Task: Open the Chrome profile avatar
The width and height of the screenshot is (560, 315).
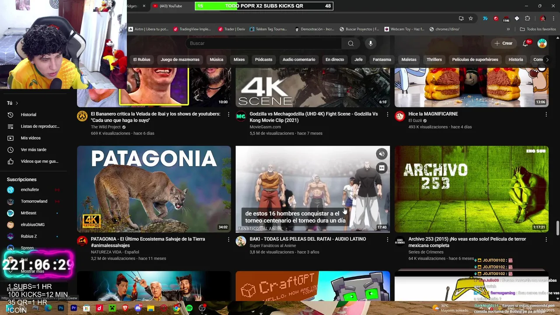Action: click(543, 18)
